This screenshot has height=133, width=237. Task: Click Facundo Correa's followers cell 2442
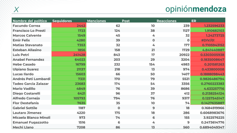(x=69, y=26)
